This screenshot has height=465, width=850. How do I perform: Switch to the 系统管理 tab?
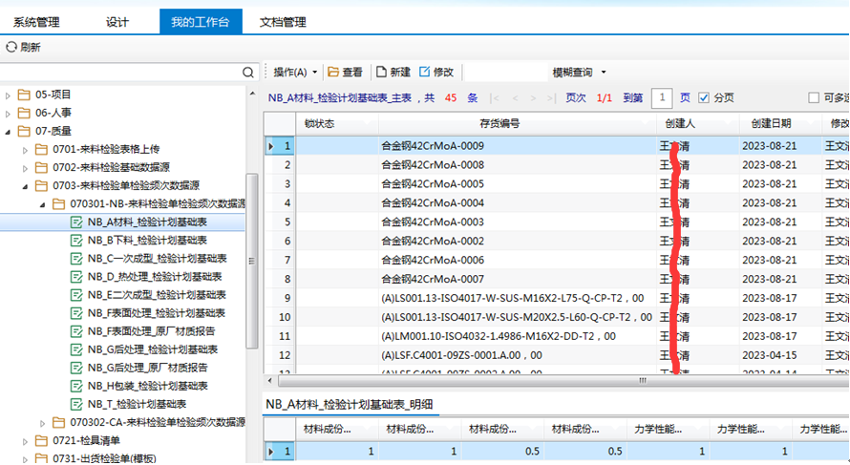(37, 22)
